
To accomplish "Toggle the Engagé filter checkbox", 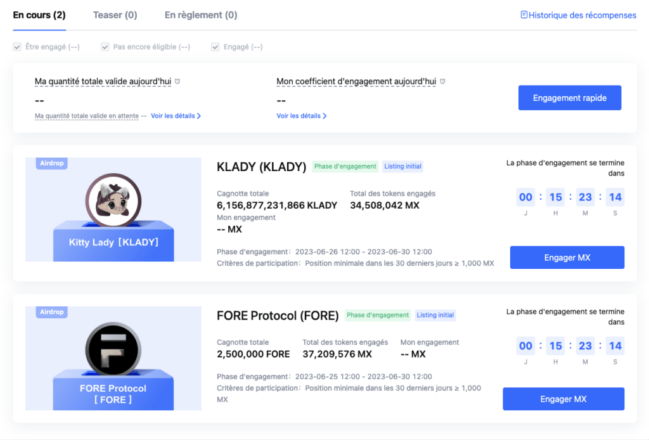I will click(215, 47).
